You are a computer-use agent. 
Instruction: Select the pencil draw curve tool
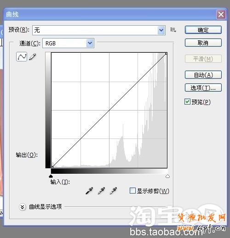click(x=33, y=57)
